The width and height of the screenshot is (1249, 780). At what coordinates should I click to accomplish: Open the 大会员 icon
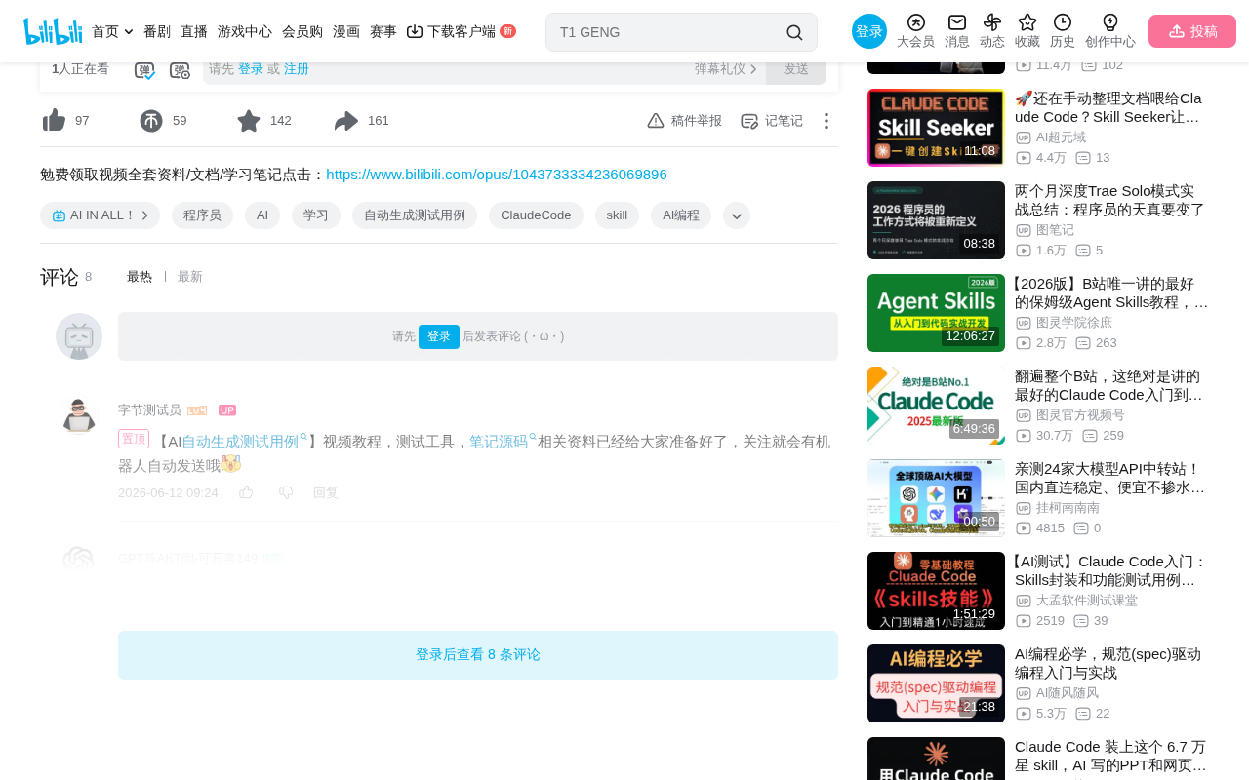point(915,22)
